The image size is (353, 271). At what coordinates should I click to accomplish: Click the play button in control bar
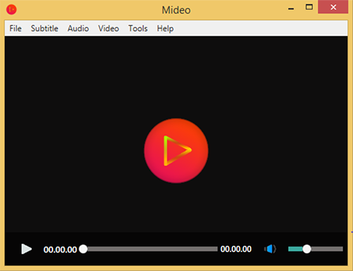(x=27, y=249)
